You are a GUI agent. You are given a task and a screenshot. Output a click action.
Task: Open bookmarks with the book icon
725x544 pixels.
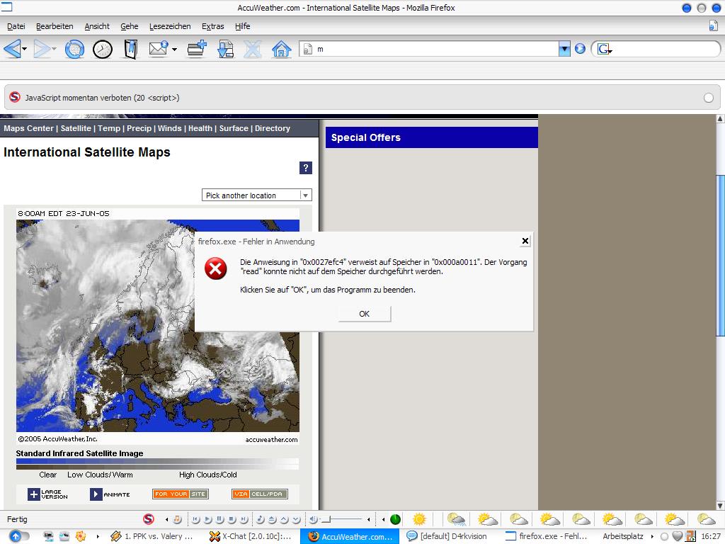[x=131, y=49]
